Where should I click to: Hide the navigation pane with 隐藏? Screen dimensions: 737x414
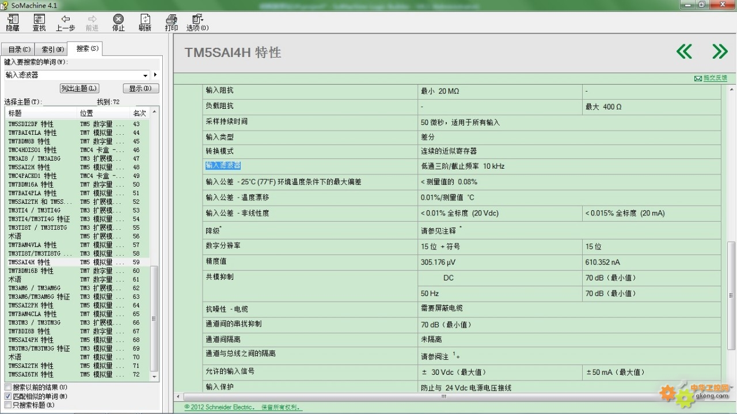[x=12, y=23]
